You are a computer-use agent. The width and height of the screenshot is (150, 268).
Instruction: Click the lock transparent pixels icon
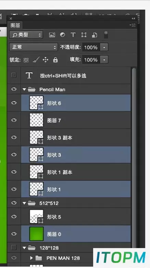tap(26, 60)
